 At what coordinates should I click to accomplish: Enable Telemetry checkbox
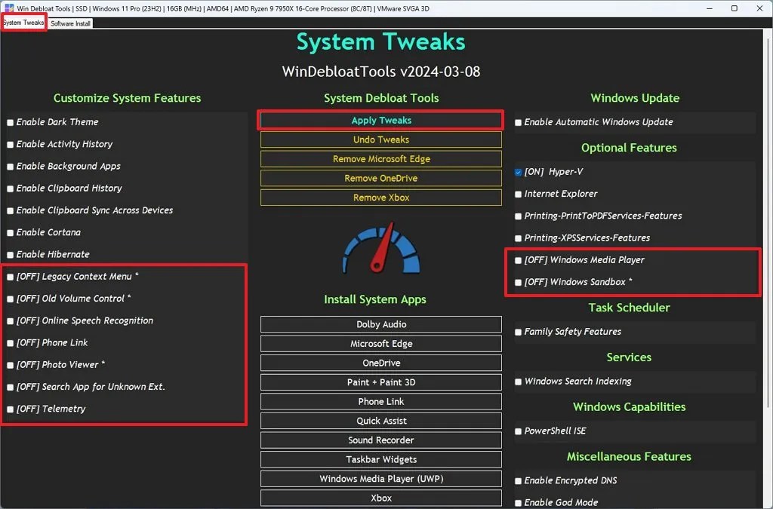10,409
